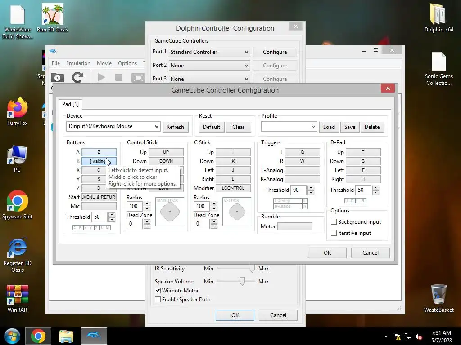Open Register! 3D Oasis shortcut

18,255
